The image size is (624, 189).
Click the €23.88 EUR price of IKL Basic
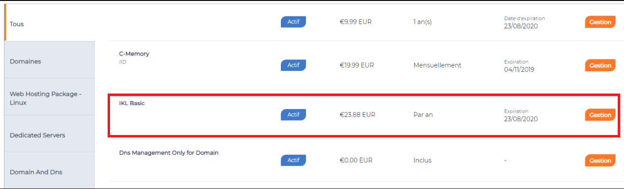click(357, 115)
